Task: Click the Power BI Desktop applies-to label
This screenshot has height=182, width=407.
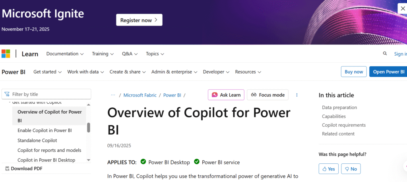Action: tap(169, 162)
